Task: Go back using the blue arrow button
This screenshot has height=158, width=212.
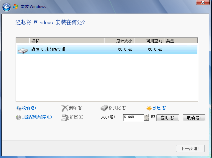Action: 6,7
